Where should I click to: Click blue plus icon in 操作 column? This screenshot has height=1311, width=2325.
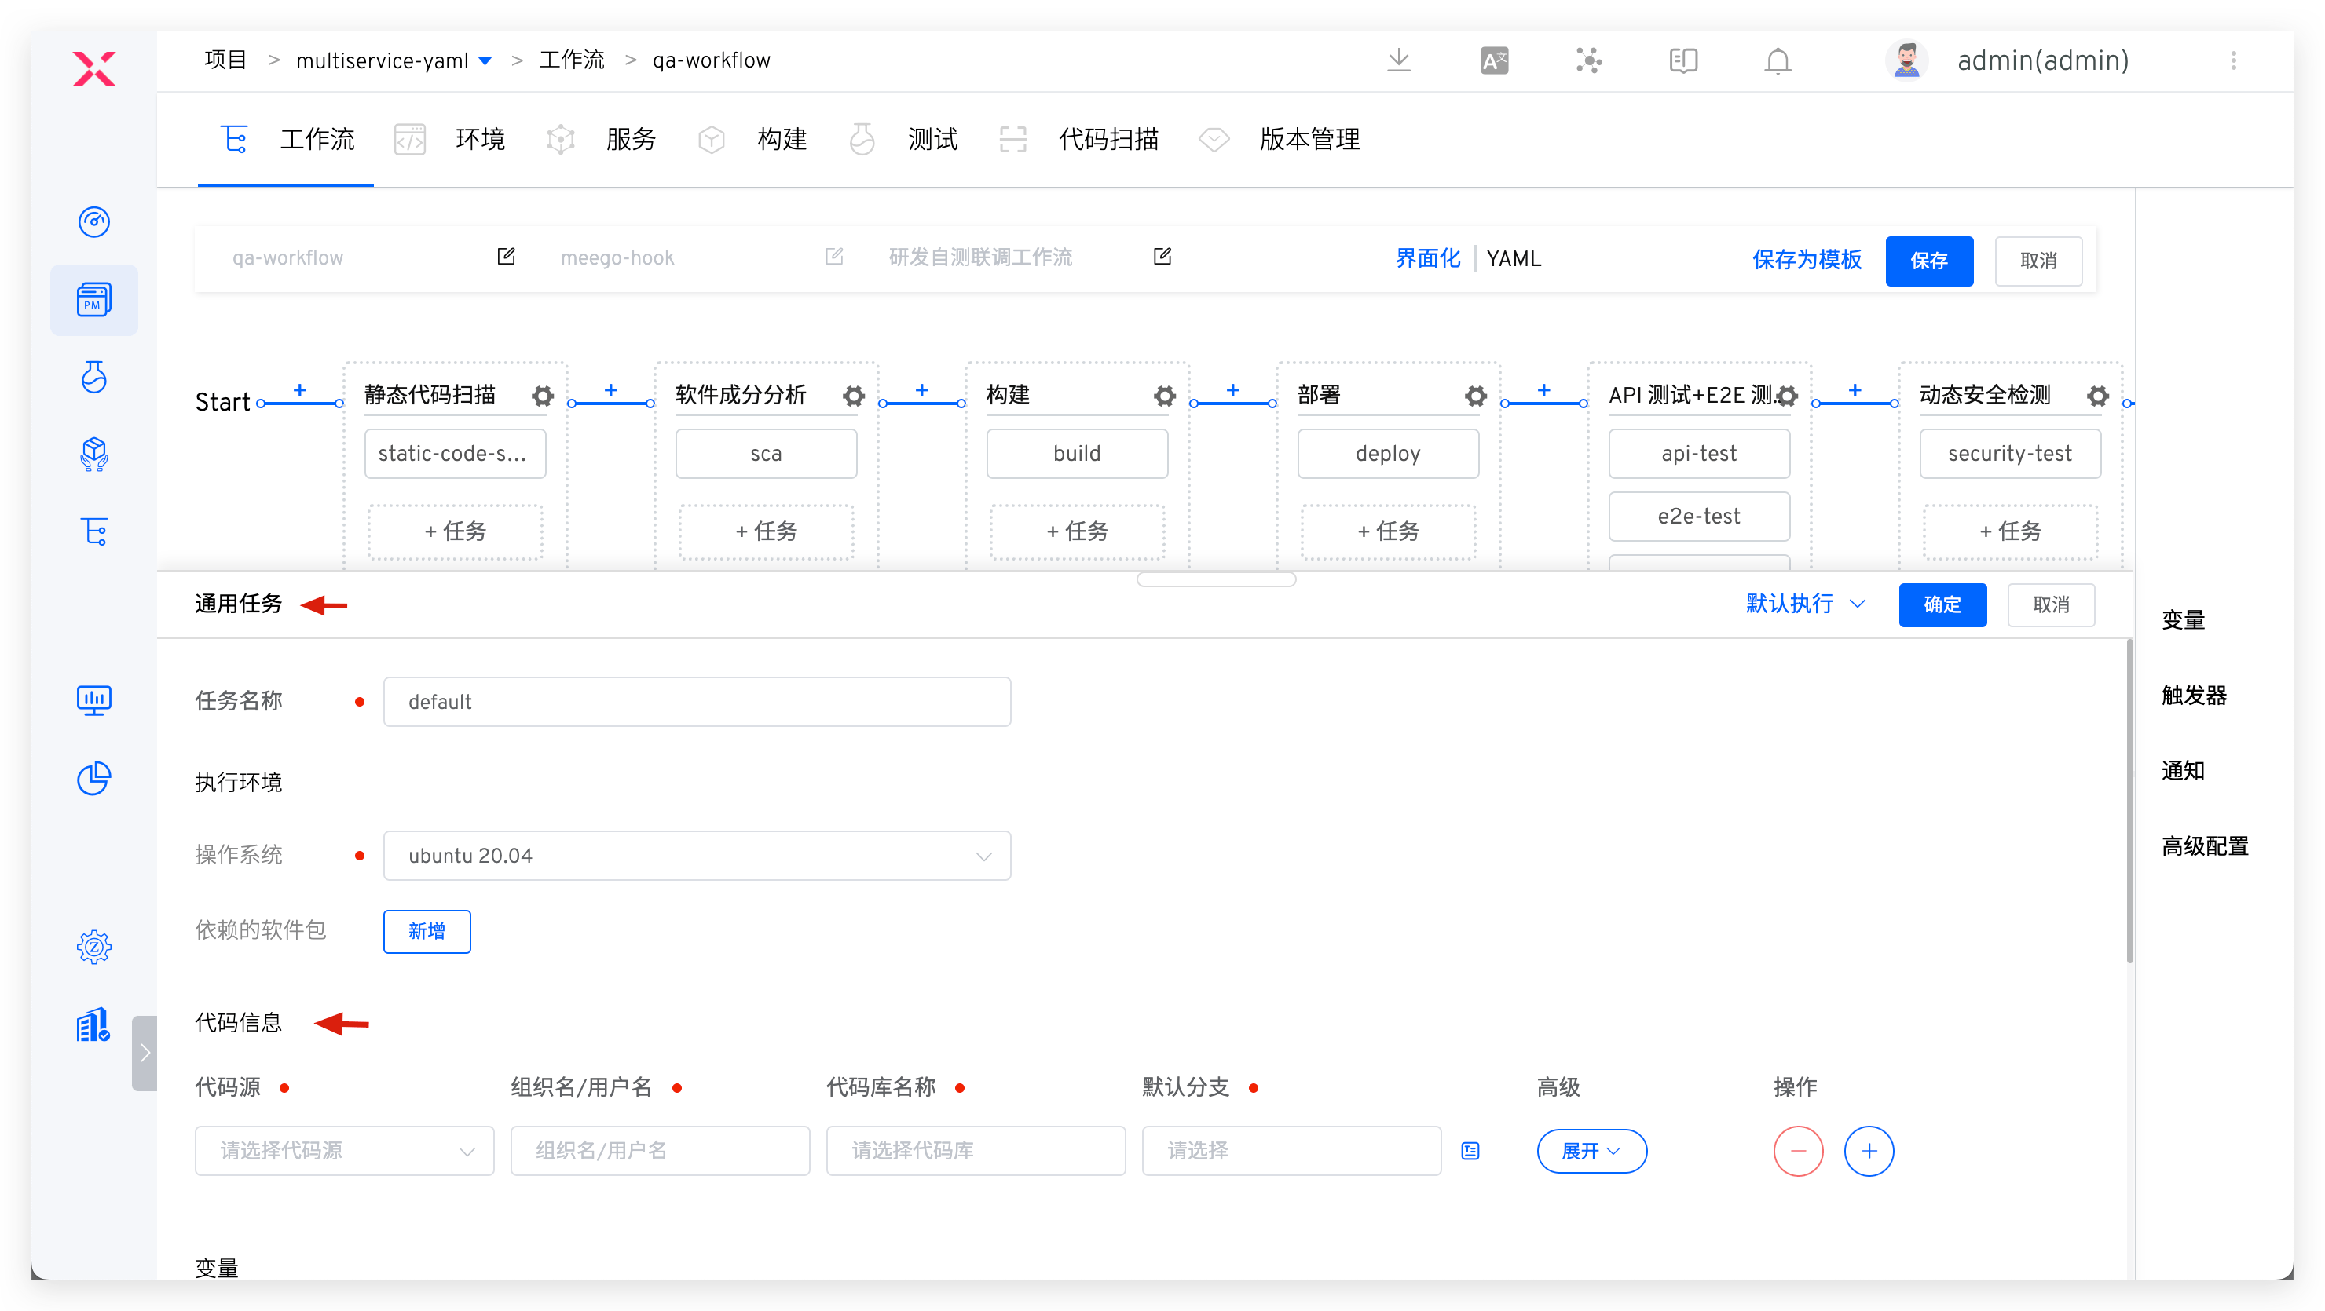click(x=1869, y=1150)
